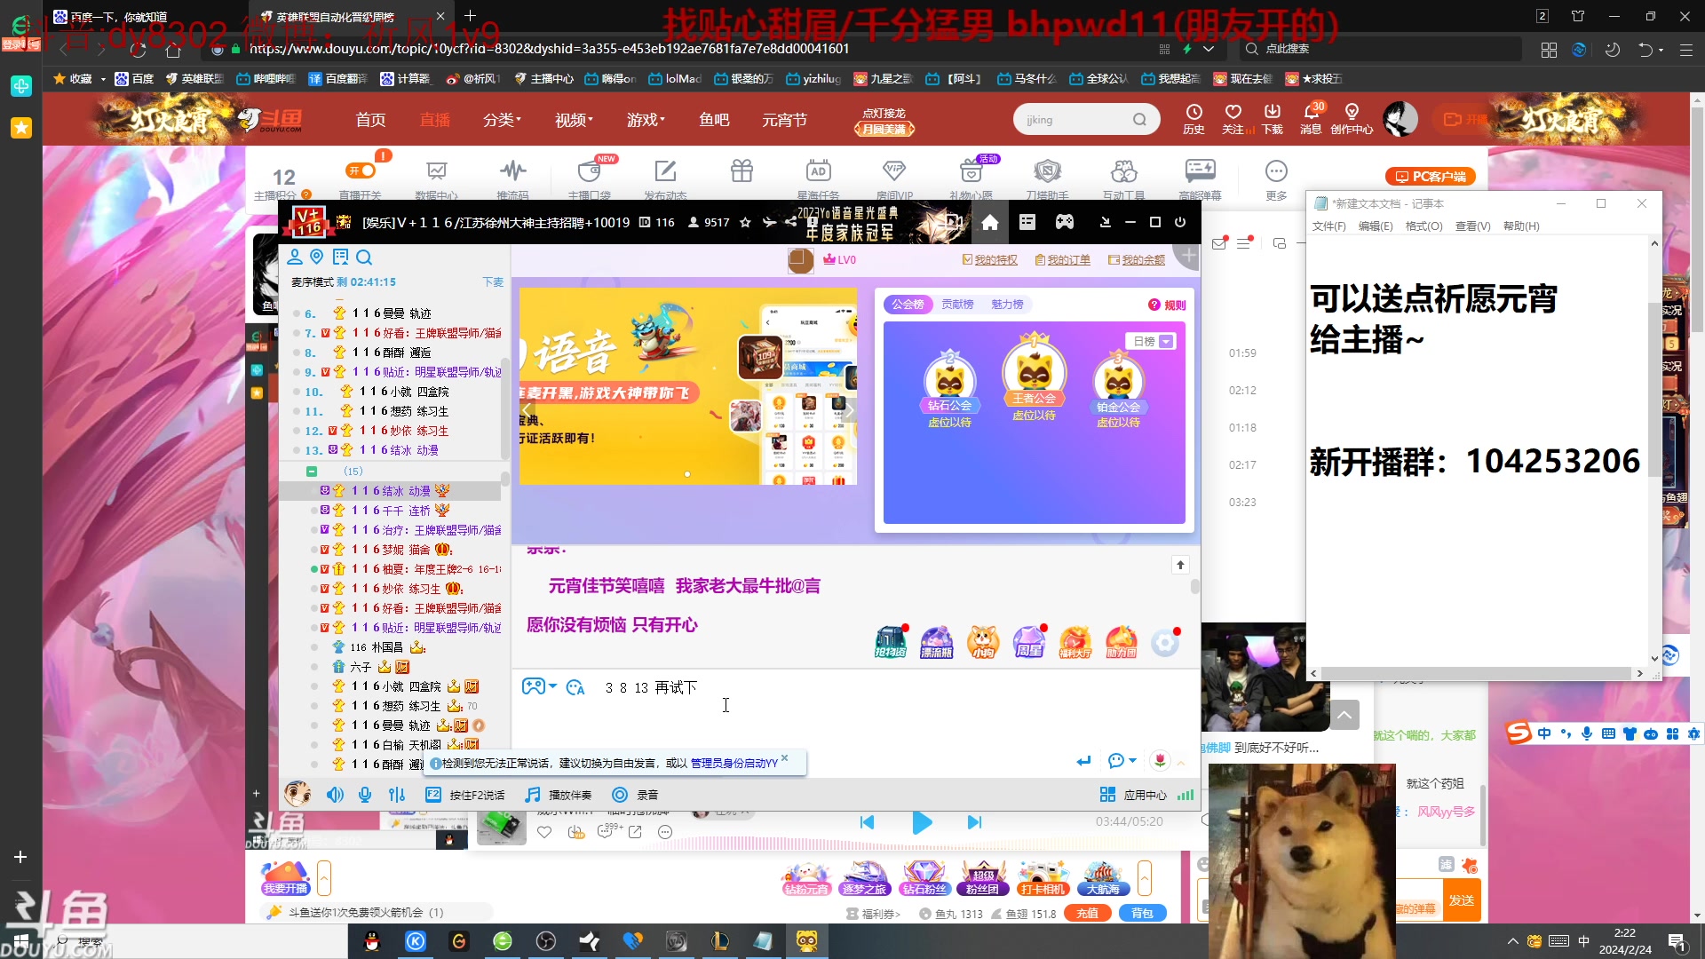Open the 直播 nav item on Douyu
This screenshot has width=1705, height=959.
click(x=435, y=120)
